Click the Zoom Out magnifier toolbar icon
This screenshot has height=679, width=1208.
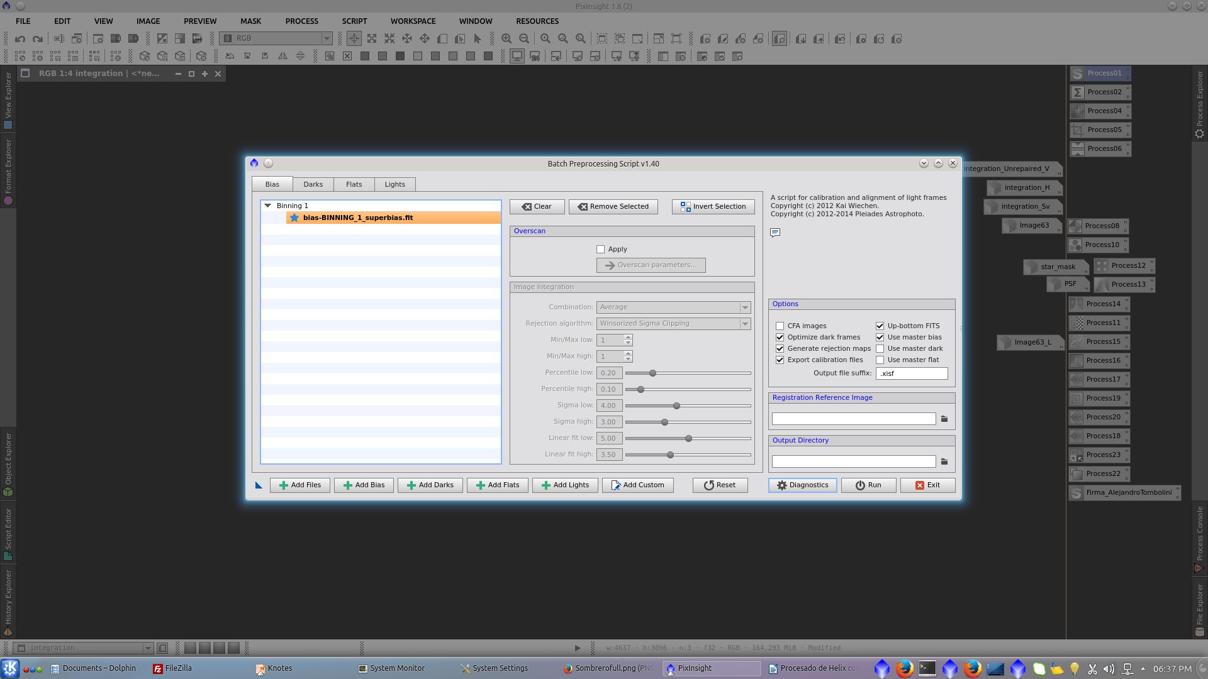tap(524, 39)
